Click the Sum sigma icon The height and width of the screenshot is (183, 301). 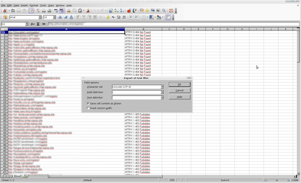(x=38, y=24)
